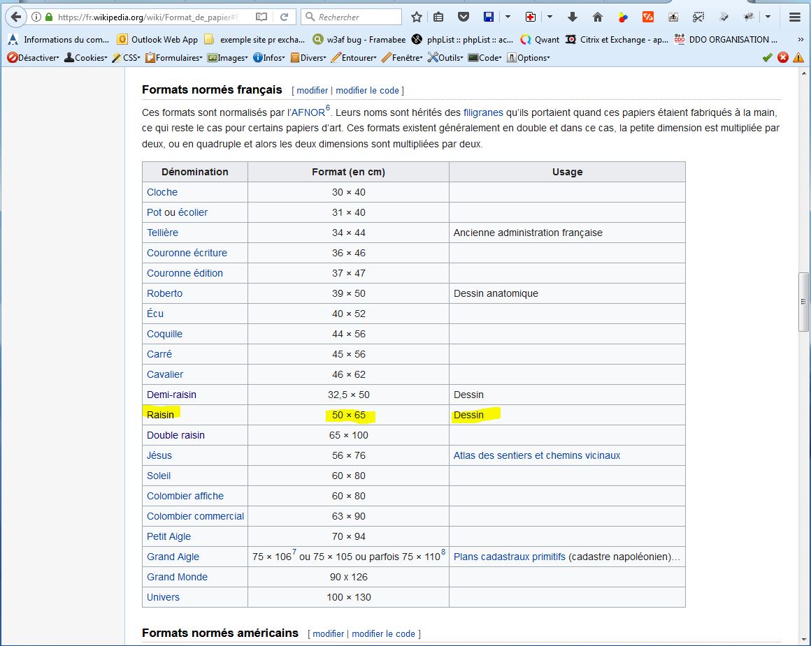Open the Grand Aigle table link
The image size is (811, 646).
coord(173,557)
